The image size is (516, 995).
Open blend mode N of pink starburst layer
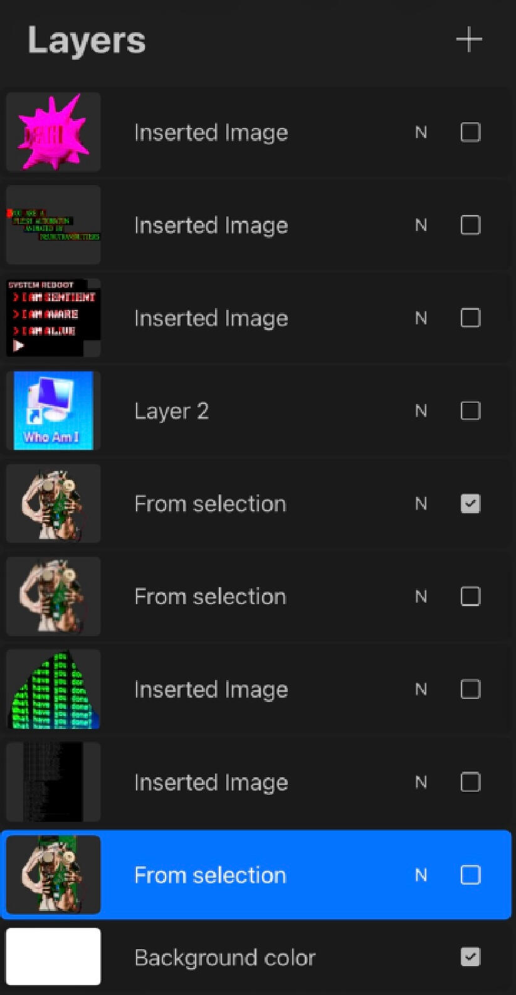(x=421, y=132)
